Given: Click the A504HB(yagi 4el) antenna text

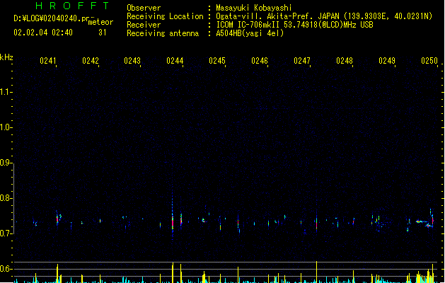Looking at the screenshot, I should pos(250,33).
